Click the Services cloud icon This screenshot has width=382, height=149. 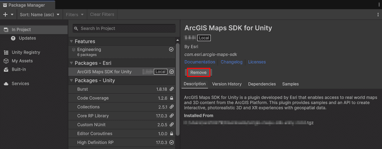click(x=6, y=84)
